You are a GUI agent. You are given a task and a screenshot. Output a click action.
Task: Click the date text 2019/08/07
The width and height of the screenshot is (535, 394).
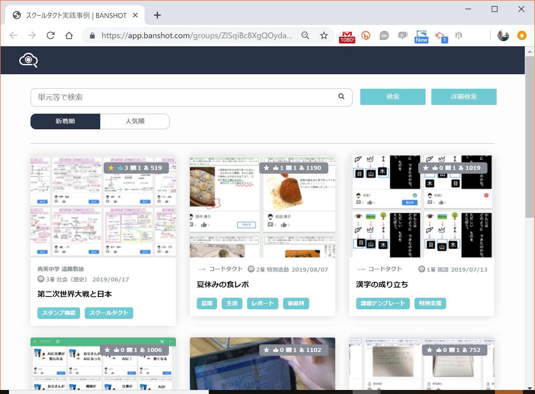(310, 270)
